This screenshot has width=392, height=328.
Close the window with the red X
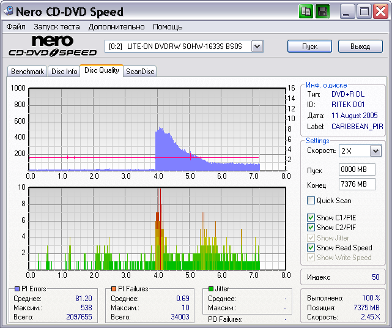click(x=380, y=12)
